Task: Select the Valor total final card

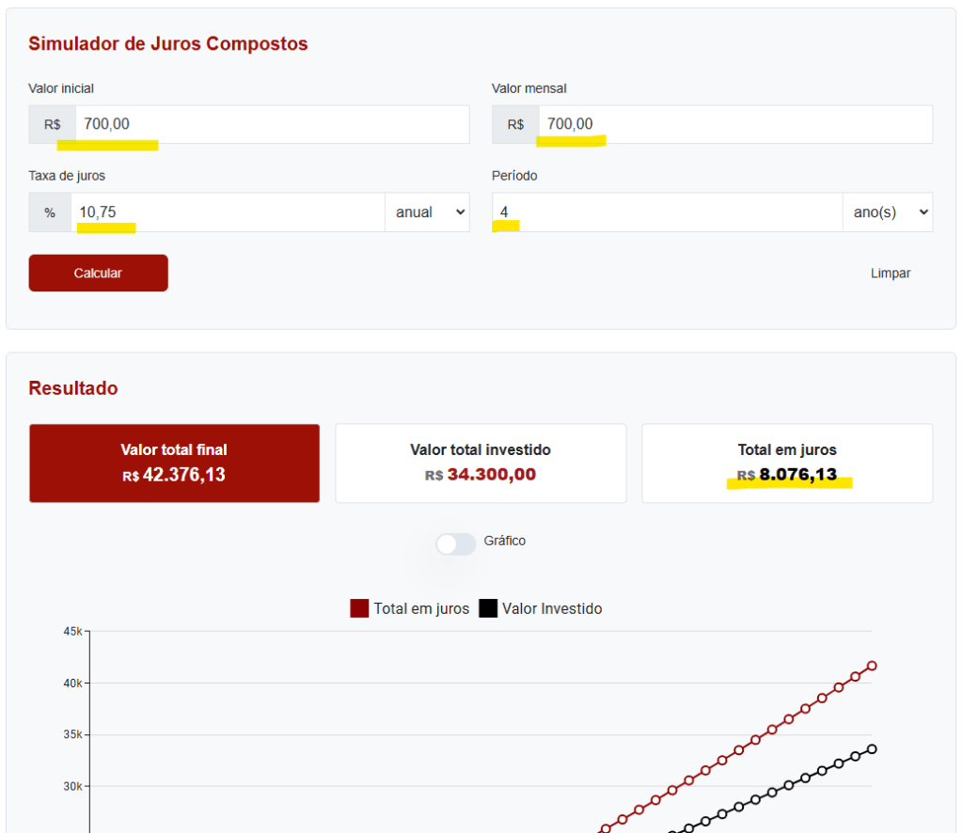Action: click(174, 464)
